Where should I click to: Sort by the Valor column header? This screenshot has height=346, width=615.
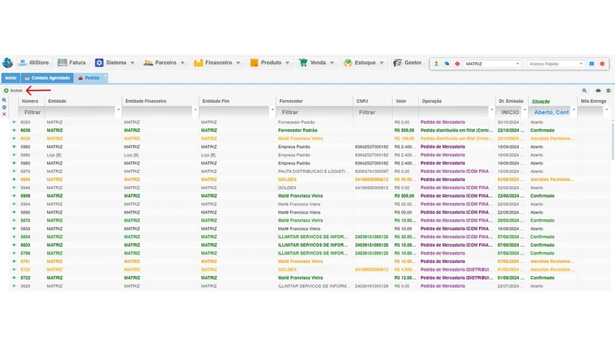401,101
